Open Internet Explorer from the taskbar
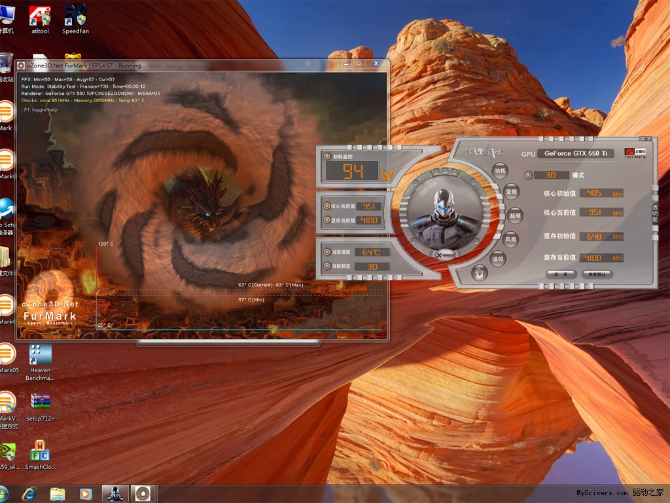 (28, 493)
